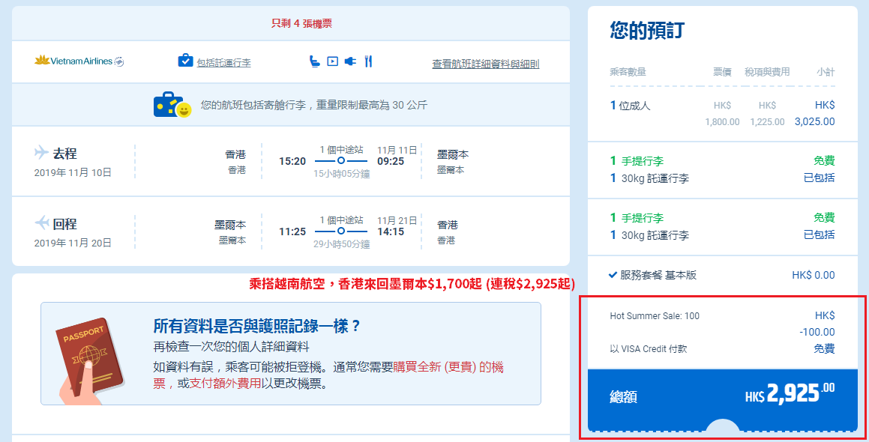The image size is (869, 442).
Task: Click the red text 購買全新 (更貴) 的機
Action: pos(448,366)
